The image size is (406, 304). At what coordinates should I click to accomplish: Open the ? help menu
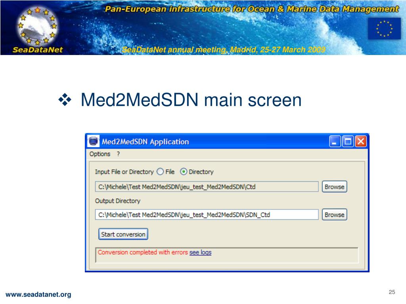[118, 154]
